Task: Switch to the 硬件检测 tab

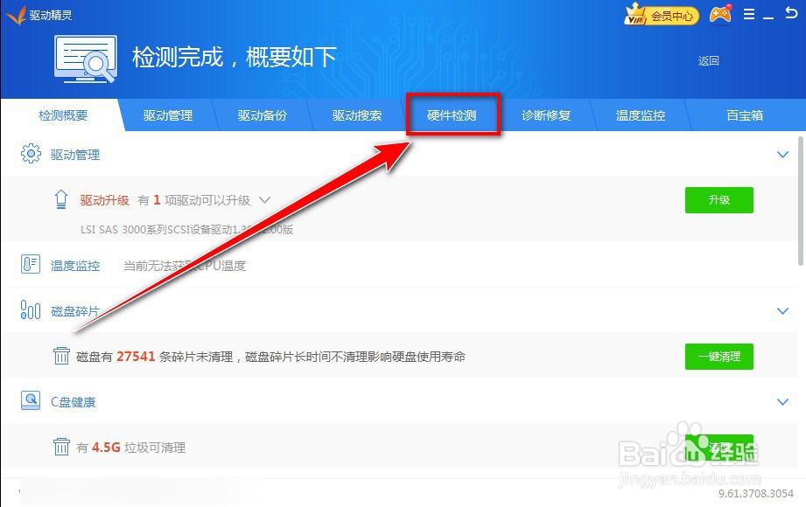Action: point(452,115)
